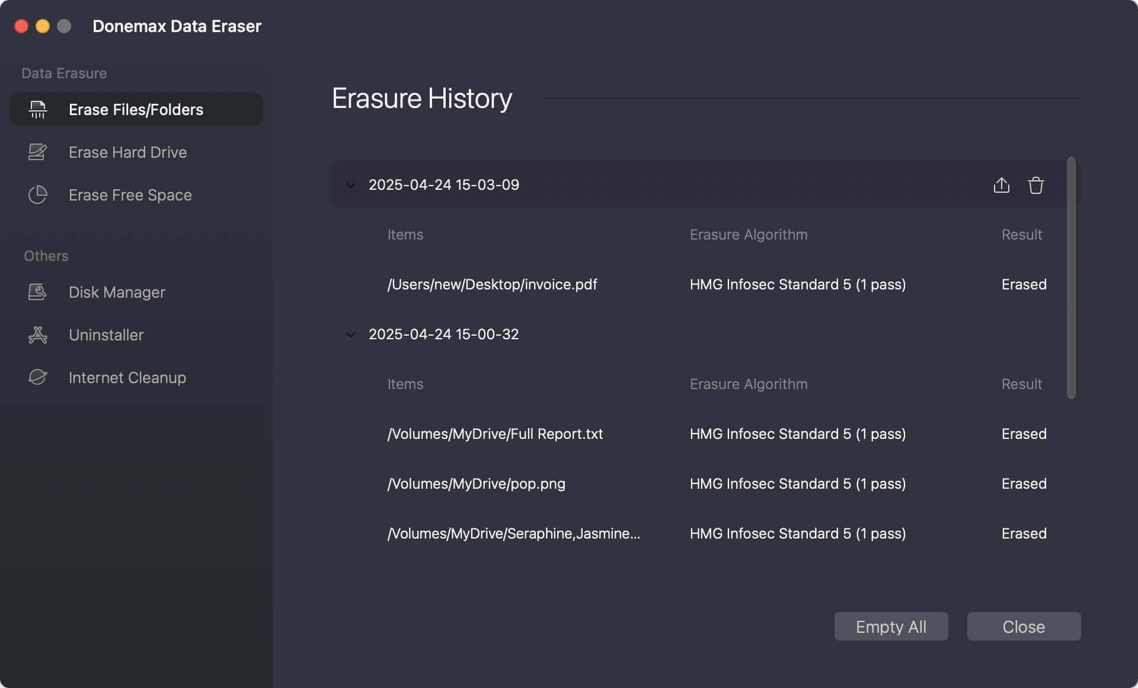Click the algorithm cell for Seraphine,Jasmine row
The width and height of the screenshot is (1138, 688).
(x=798, y=534)
